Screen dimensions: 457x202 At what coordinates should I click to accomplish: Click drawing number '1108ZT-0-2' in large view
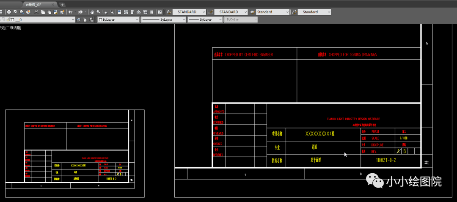click(x=386, y=161)
